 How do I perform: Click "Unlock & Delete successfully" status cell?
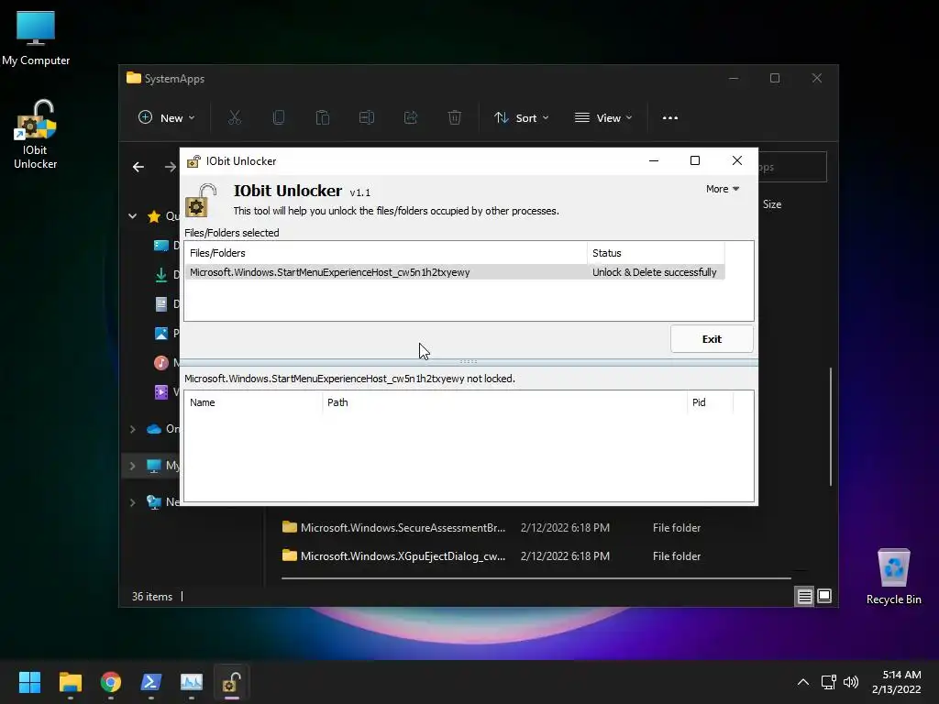pos(655,272)
